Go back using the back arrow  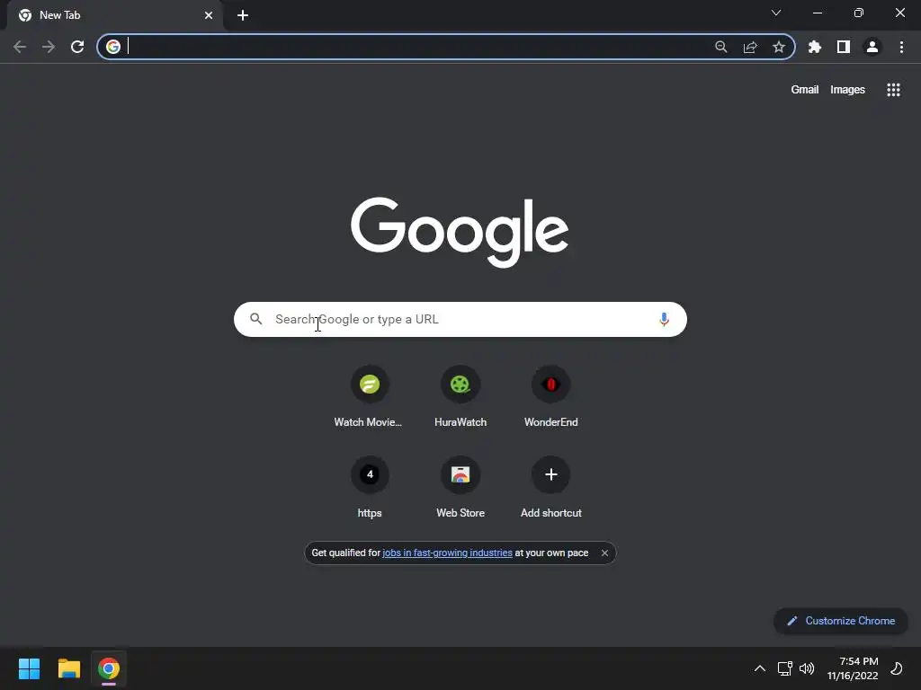20,47
